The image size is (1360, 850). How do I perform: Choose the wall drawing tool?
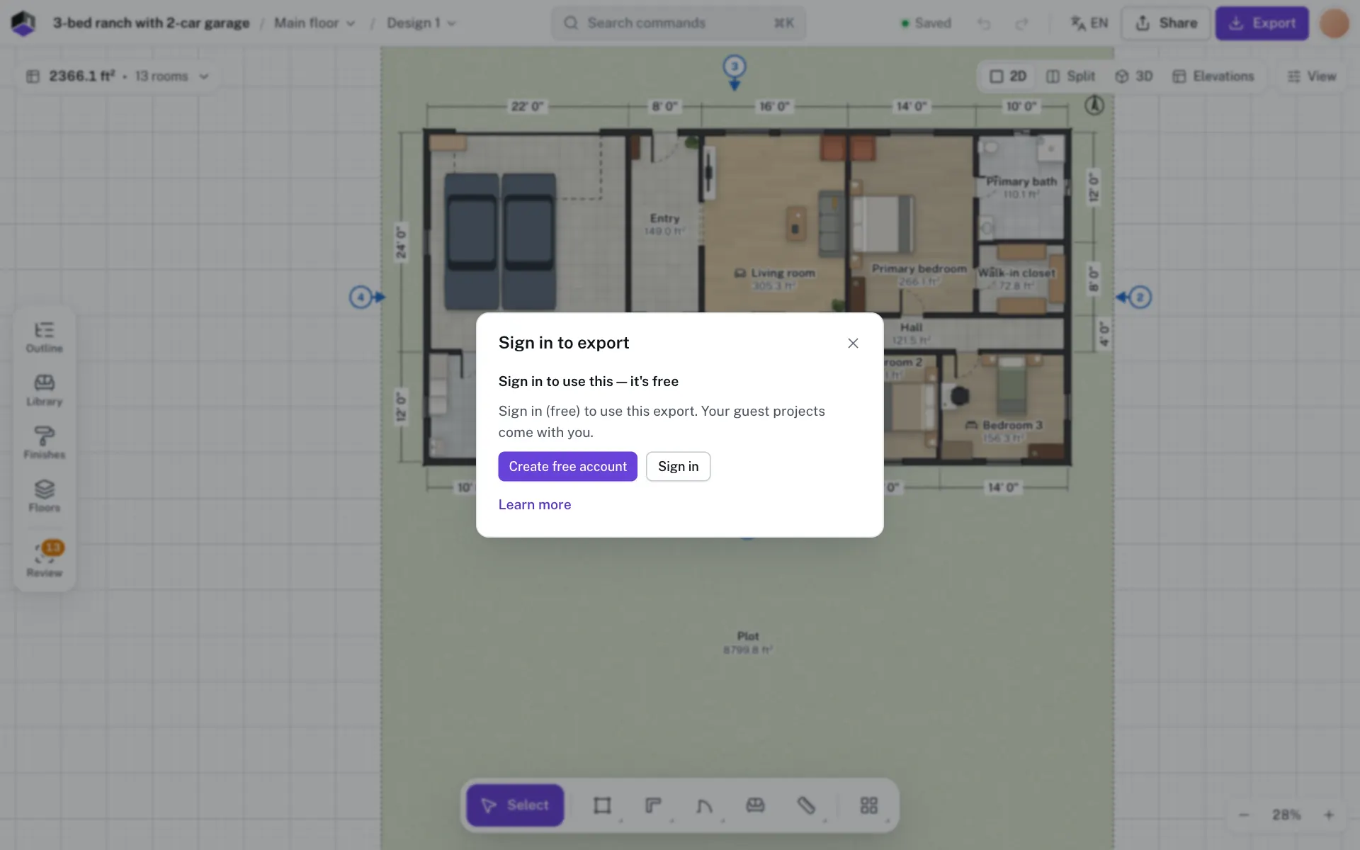tap(653, 805)
